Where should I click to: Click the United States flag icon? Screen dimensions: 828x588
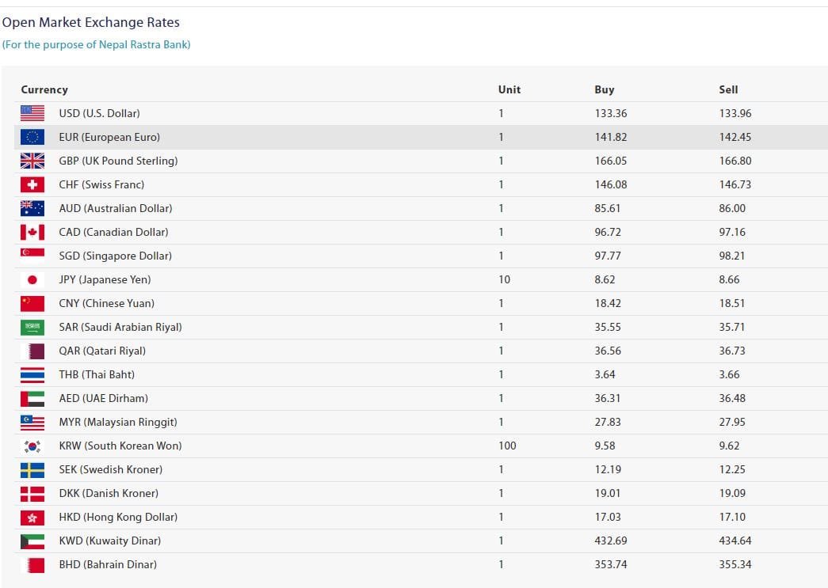(x=32, y=113)
